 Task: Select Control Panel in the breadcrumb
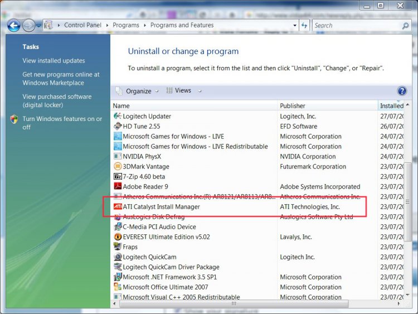[82, 25]
